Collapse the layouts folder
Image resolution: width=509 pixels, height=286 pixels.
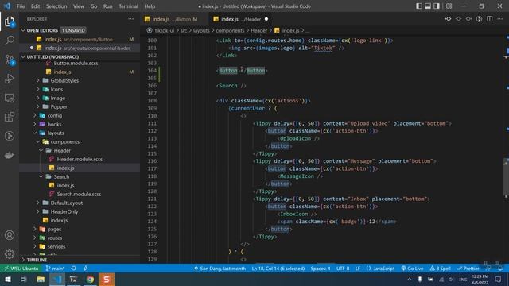click(56, 133)
